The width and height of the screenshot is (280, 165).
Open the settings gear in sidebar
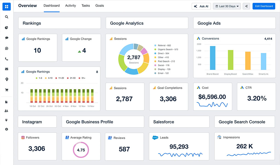point(7,129)
